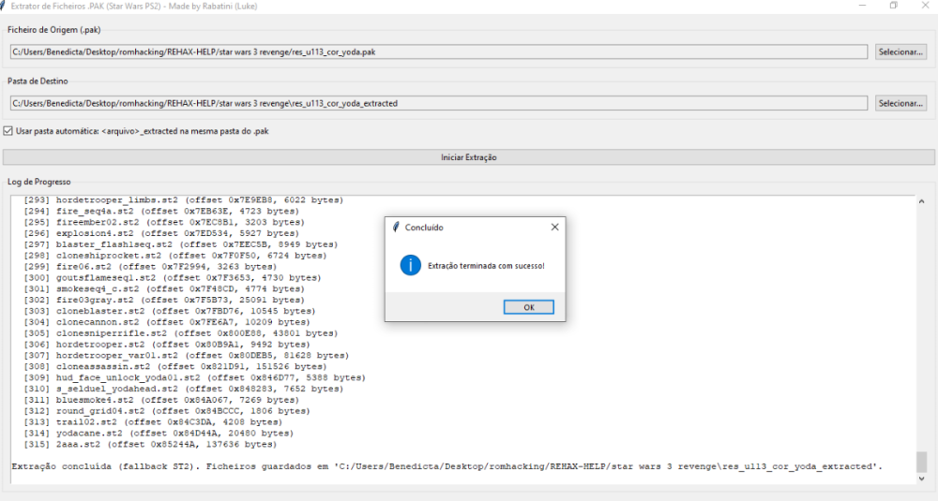938x501 pixels.
Task: Toggle the 'Usar pasta automática' checkbox
Action: [x=8, y=131]
